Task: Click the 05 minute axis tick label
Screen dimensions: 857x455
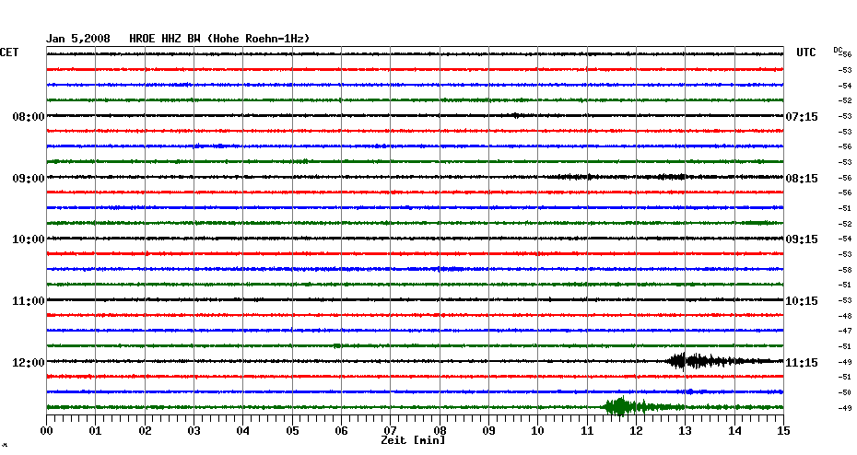Action: pyautogui.click(x=292, y=431)
